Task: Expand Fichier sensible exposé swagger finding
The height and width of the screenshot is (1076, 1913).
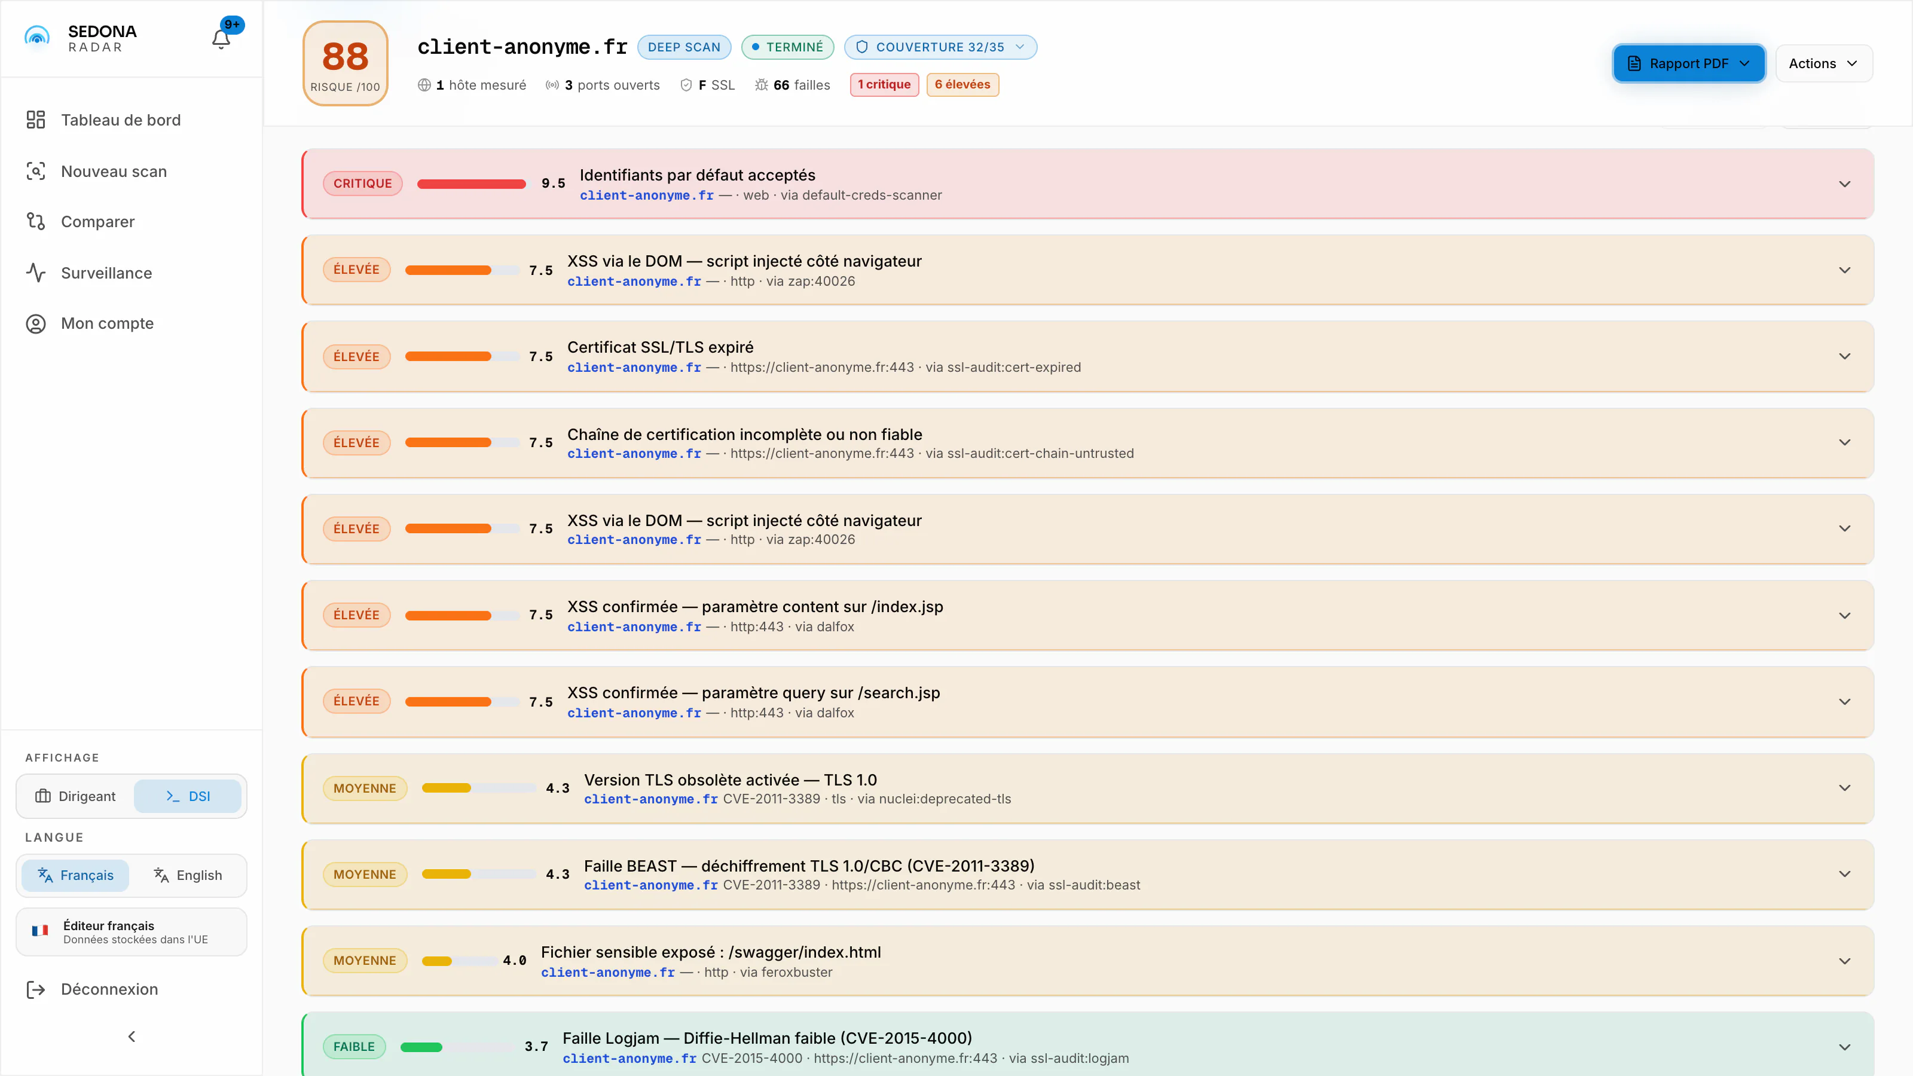Action: (x=1087, y=961)
